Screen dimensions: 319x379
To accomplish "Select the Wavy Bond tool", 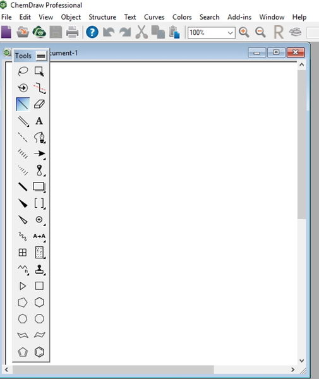I will point(23,236).
